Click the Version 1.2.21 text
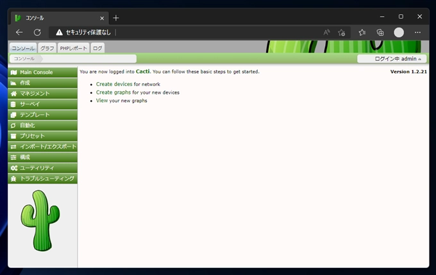 [408, 71]
